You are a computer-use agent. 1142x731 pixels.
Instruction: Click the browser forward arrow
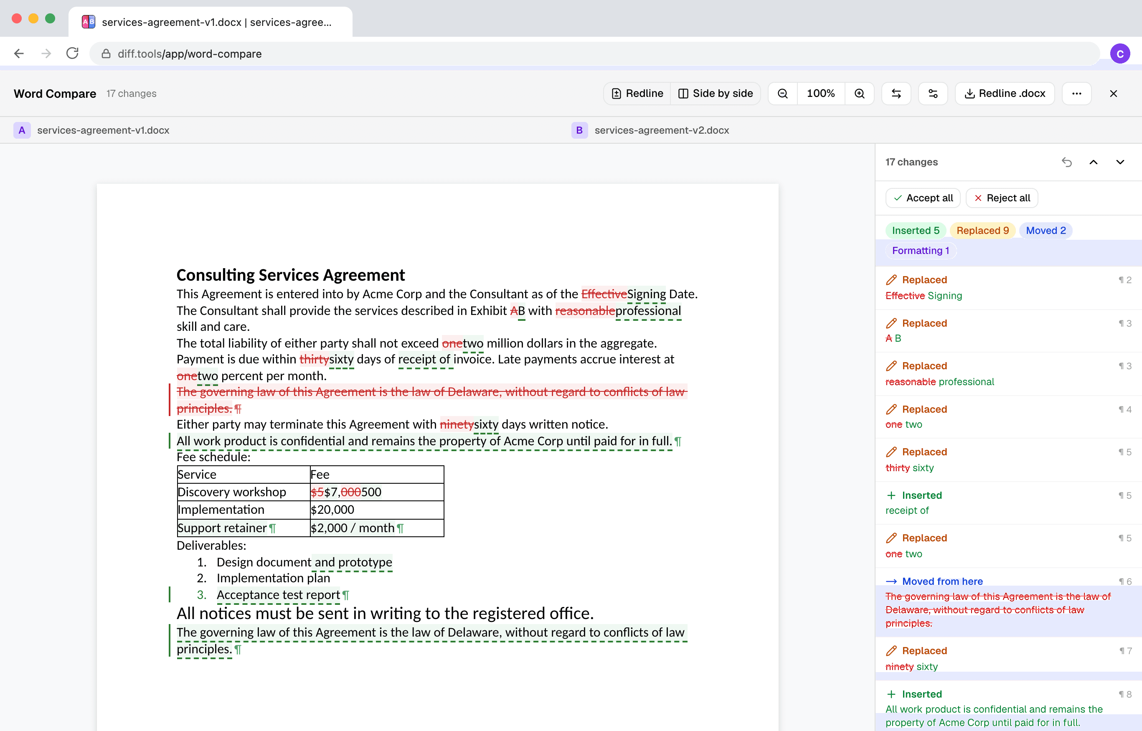[x=46, y=53]
